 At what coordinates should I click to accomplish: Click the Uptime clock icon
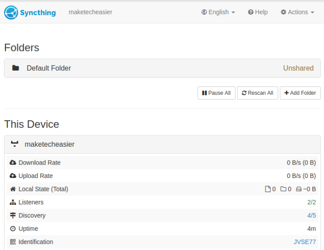click(13, 229)
